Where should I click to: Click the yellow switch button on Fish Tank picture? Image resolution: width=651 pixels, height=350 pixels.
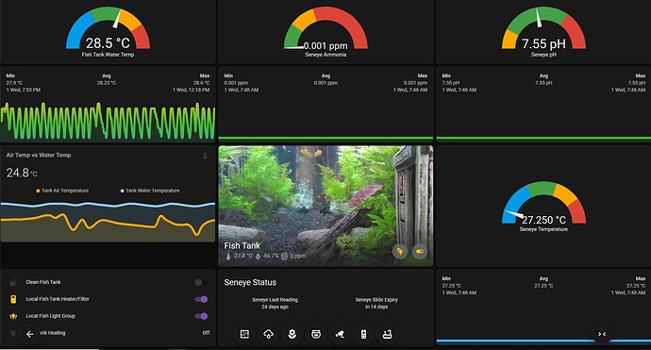click(420, 251)
